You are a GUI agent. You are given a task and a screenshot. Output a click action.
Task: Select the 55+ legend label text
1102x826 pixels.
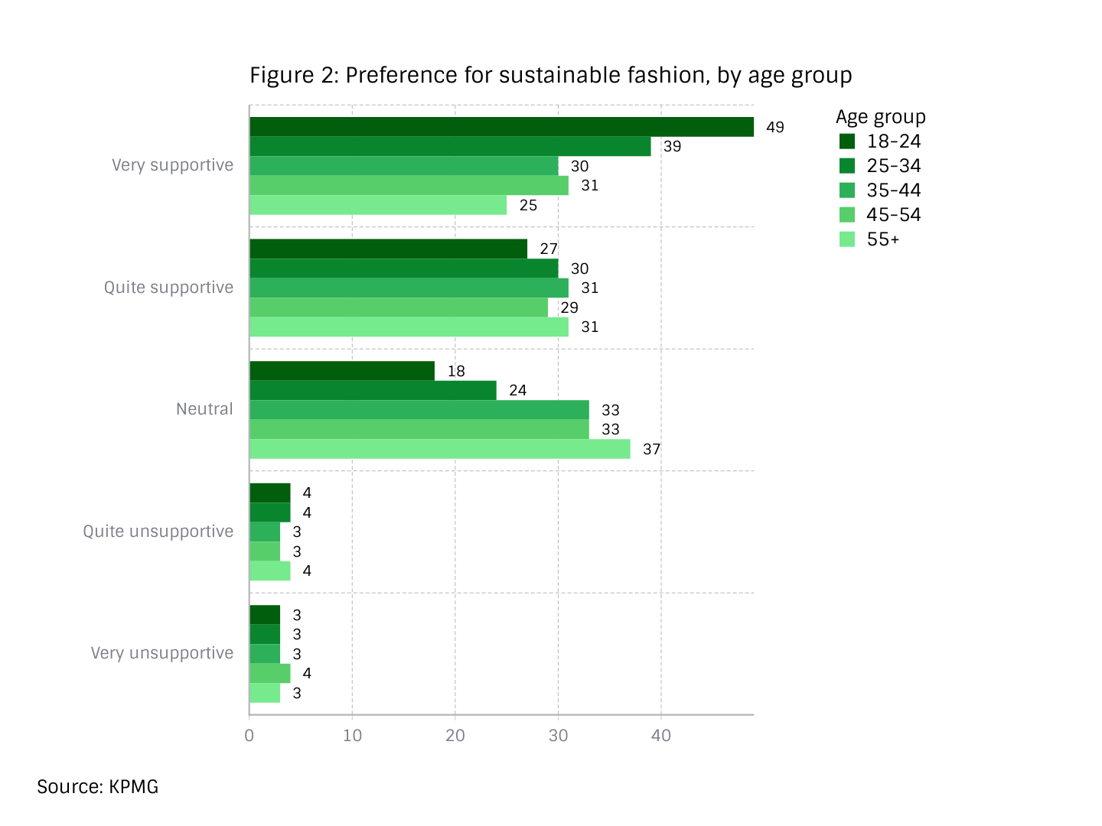pyautogui.click(x=883, y=239)
